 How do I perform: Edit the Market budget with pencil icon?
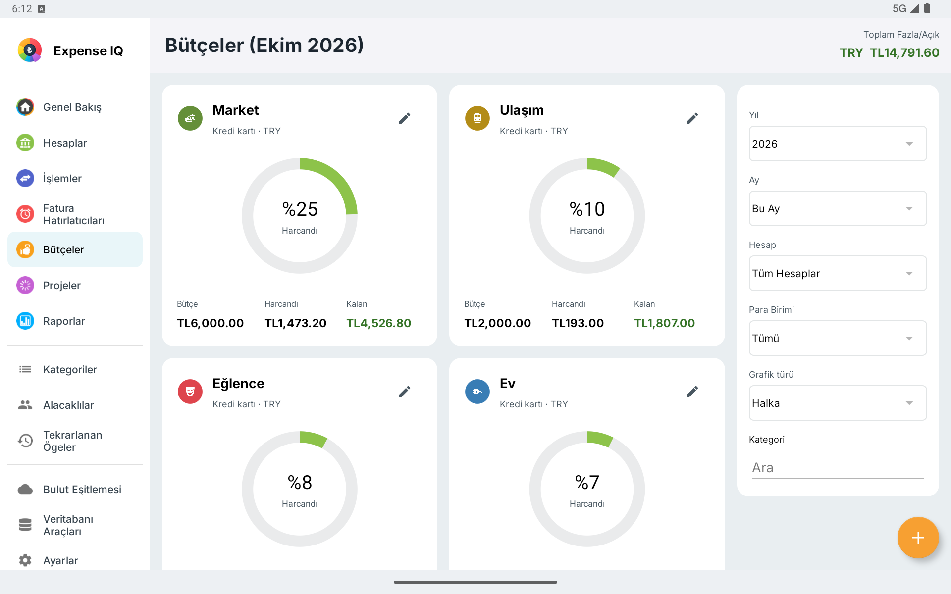coord(405,118)
